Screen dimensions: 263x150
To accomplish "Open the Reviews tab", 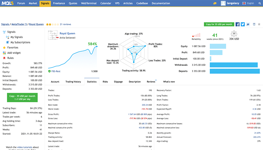I will tap(151, 82).
